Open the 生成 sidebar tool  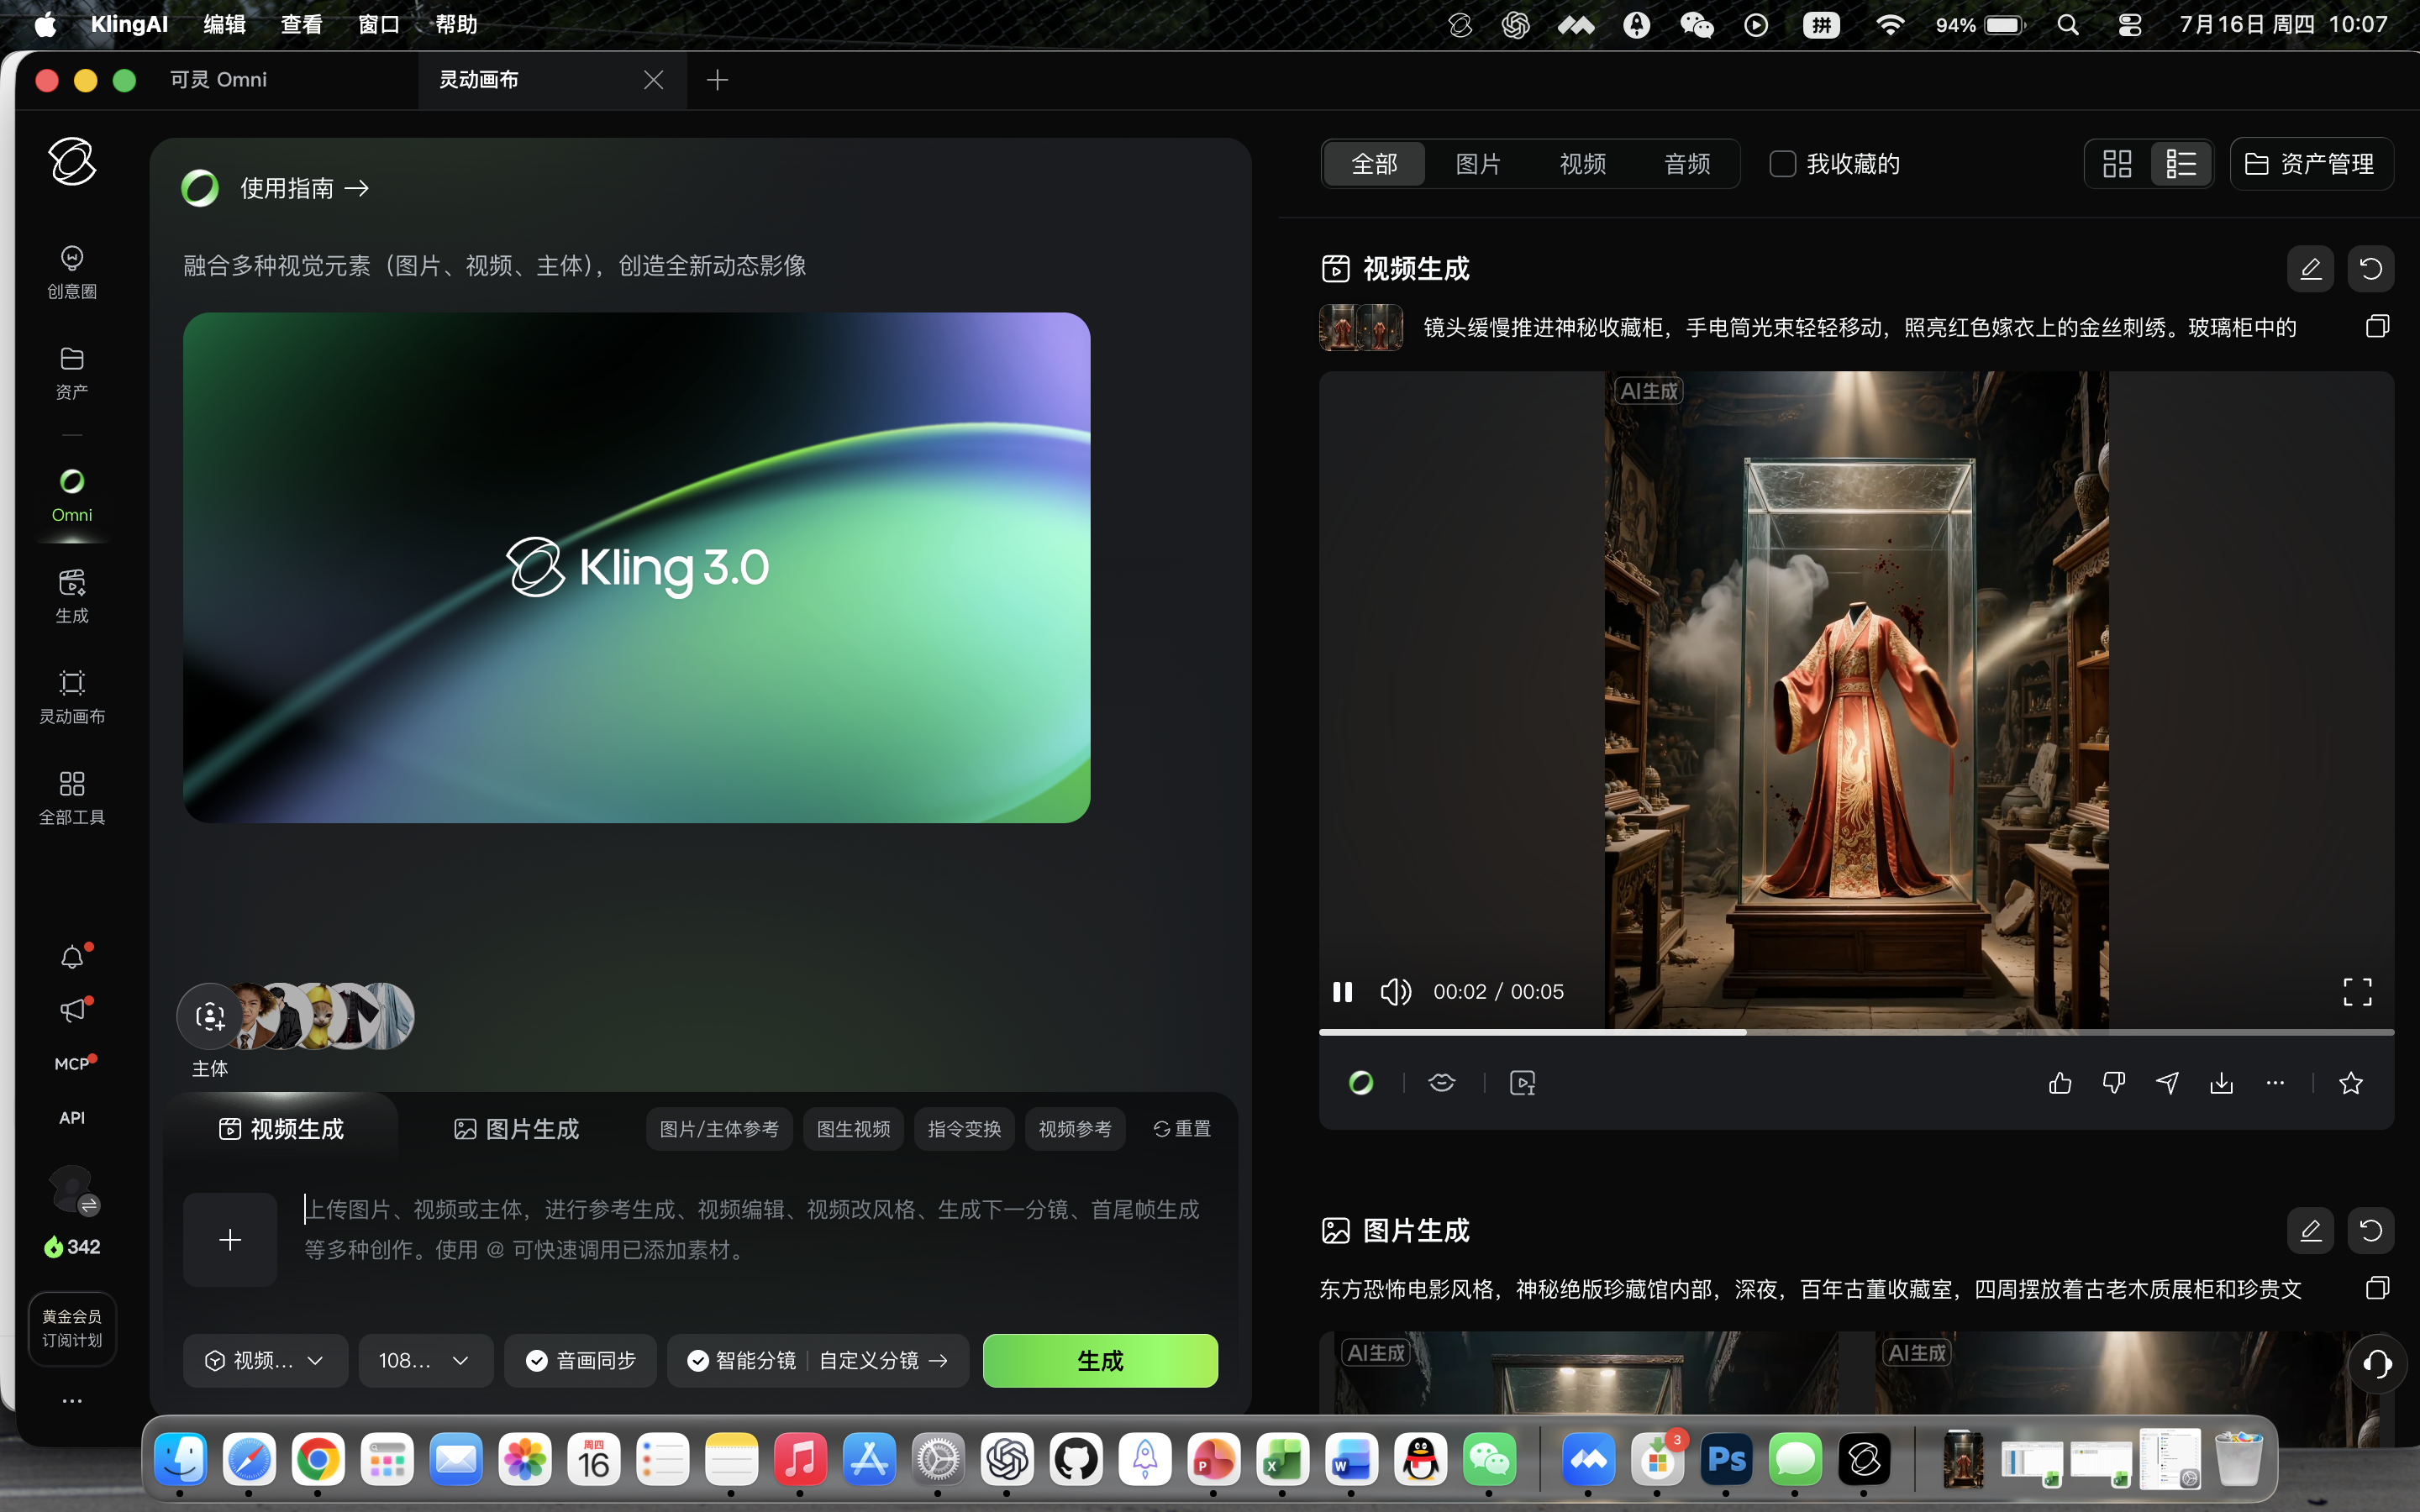pos(72,597)
